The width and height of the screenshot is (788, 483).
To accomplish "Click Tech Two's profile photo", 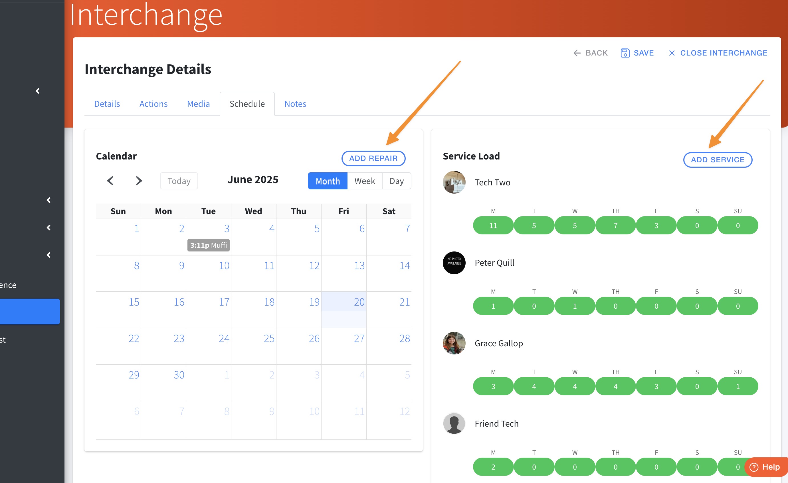I will [x=454, y=182].
